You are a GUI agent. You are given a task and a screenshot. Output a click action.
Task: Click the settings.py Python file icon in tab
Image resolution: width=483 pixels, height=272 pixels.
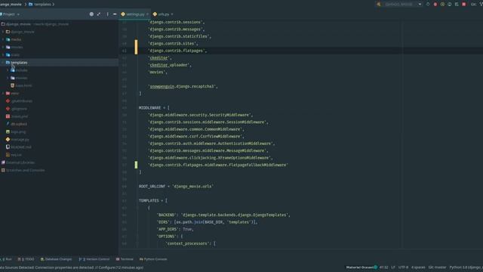pyautogui.click(x=123, y=14)
